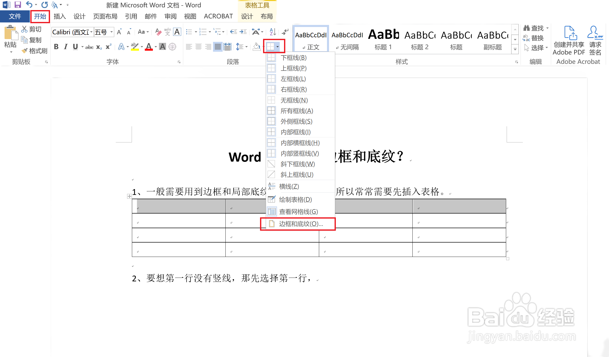
Task: Select the Format Painter tool
Action: [34, 50]
